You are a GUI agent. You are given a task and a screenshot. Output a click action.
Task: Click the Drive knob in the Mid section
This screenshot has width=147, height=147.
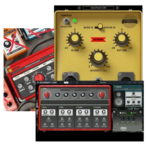(62, 112)
